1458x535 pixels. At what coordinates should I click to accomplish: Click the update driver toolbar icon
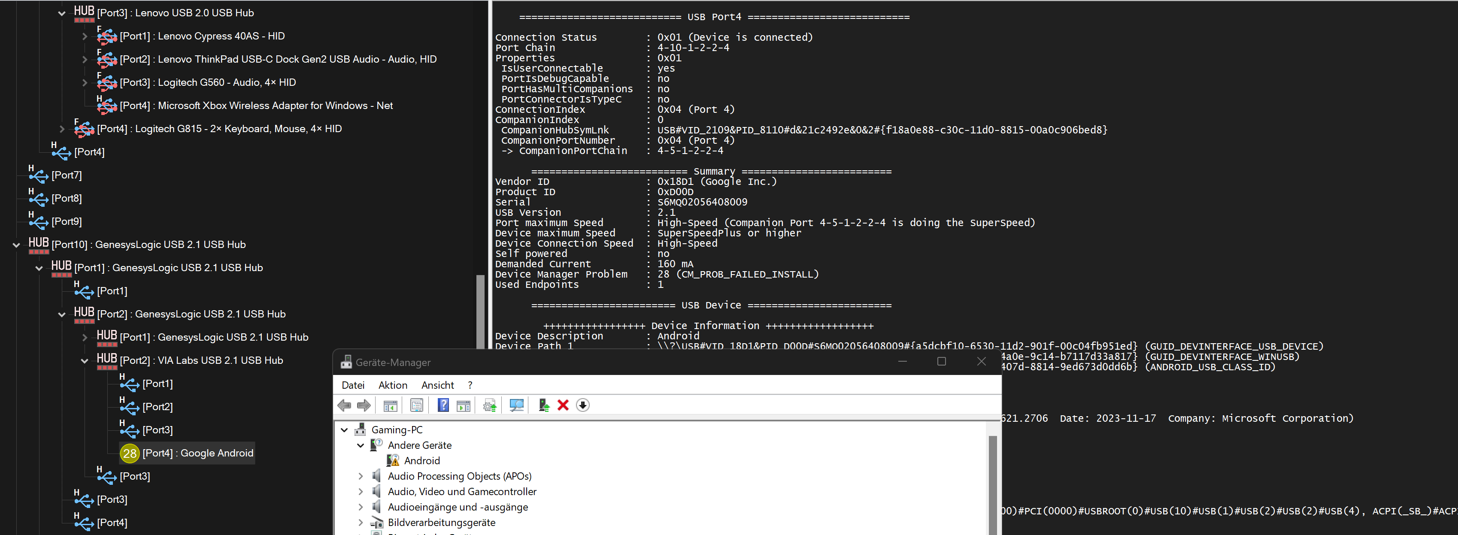[490, 405]
